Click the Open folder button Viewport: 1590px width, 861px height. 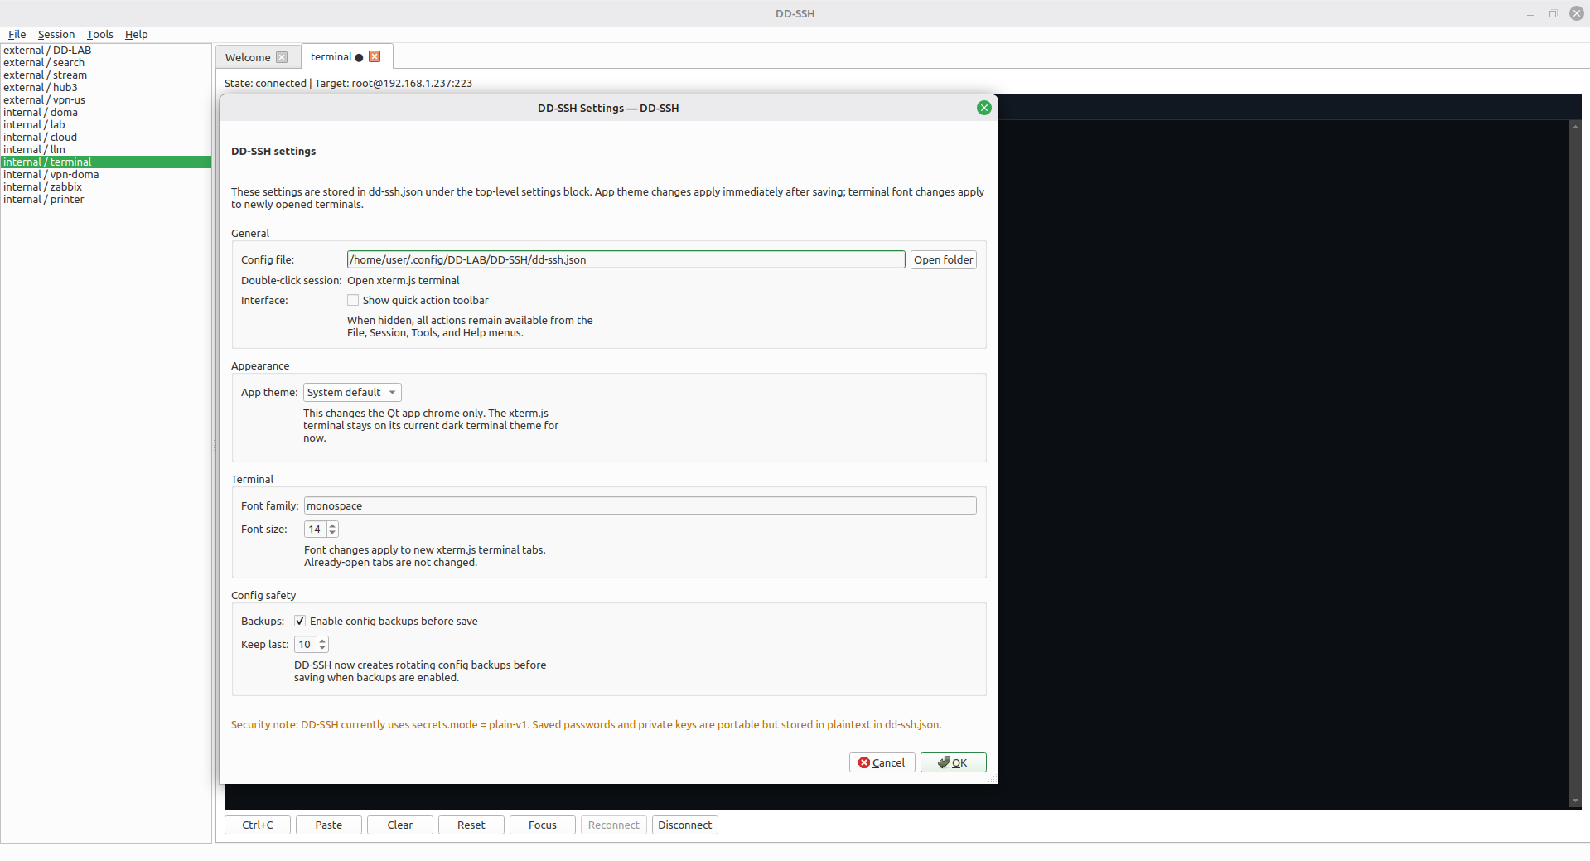943,259
